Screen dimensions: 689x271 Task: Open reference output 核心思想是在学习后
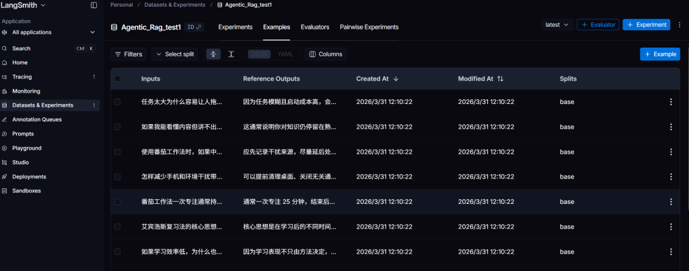click(x=290, y=227)
